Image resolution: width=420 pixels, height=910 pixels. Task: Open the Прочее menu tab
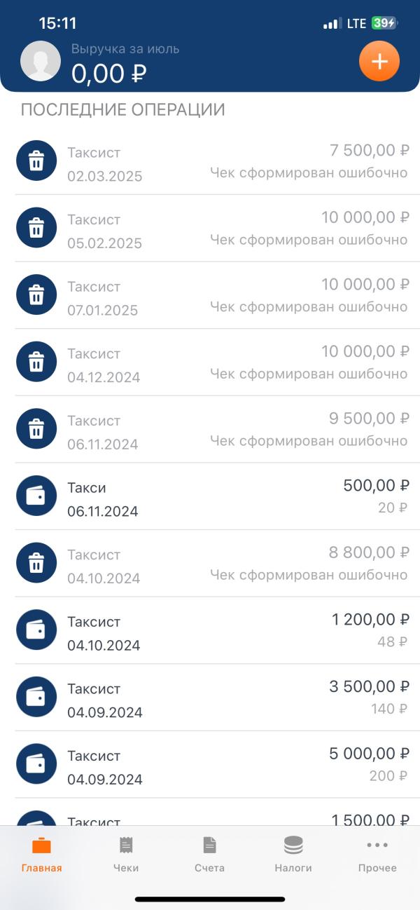pos(377,854)
